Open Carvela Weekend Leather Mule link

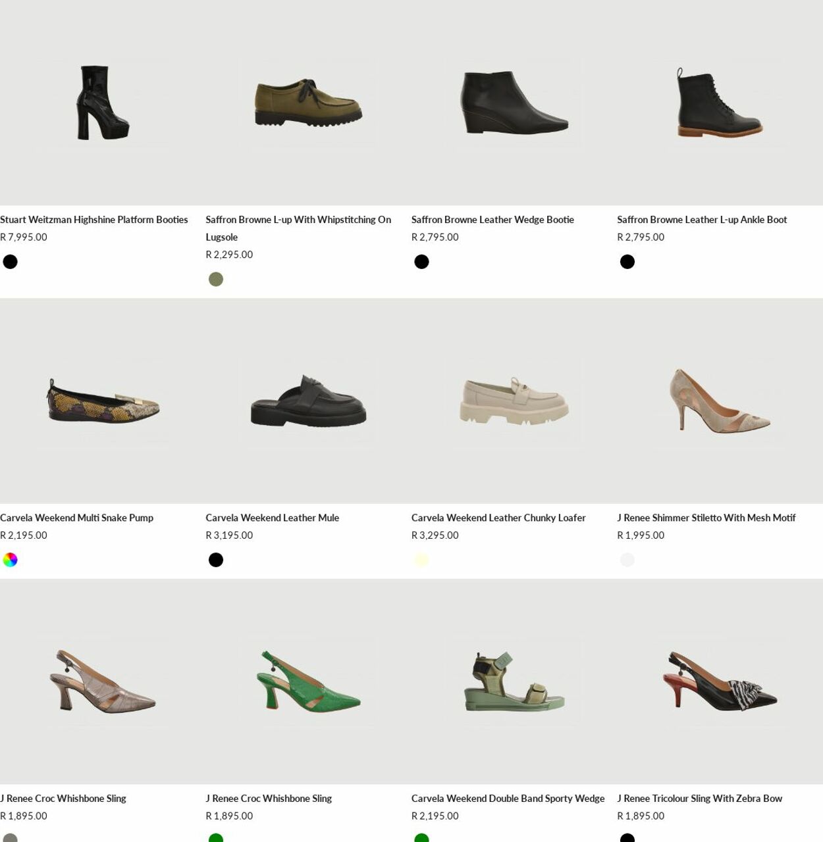pyautogui.click(x=272, y=518)
